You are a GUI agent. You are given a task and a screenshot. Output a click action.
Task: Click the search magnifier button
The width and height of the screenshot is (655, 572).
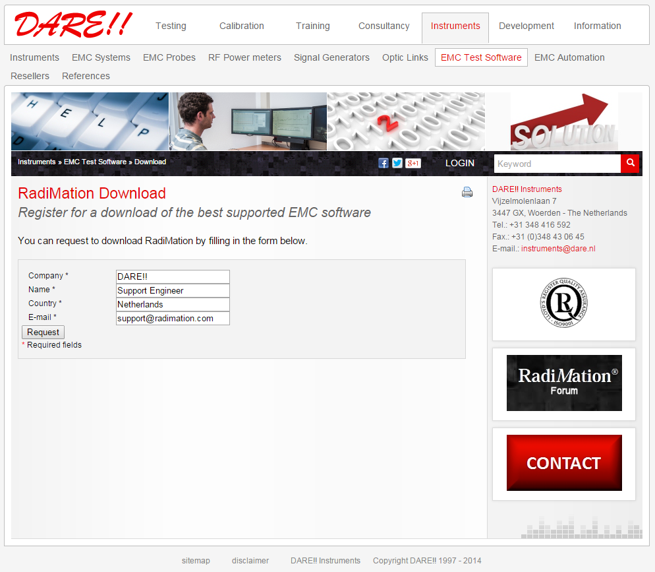630,164
